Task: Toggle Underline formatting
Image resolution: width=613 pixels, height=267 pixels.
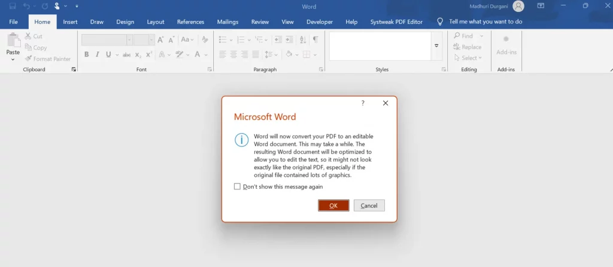Action: 108,54
